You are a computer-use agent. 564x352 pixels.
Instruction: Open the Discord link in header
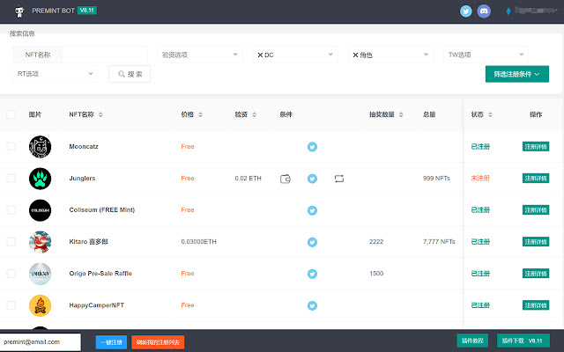[484, 11]
